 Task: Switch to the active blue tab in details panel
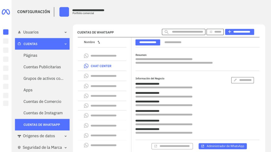148,42
